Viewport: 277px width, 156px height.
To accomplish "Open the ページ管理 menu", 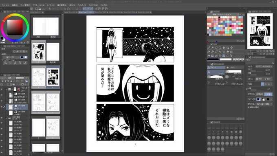I will coord(25,5).
